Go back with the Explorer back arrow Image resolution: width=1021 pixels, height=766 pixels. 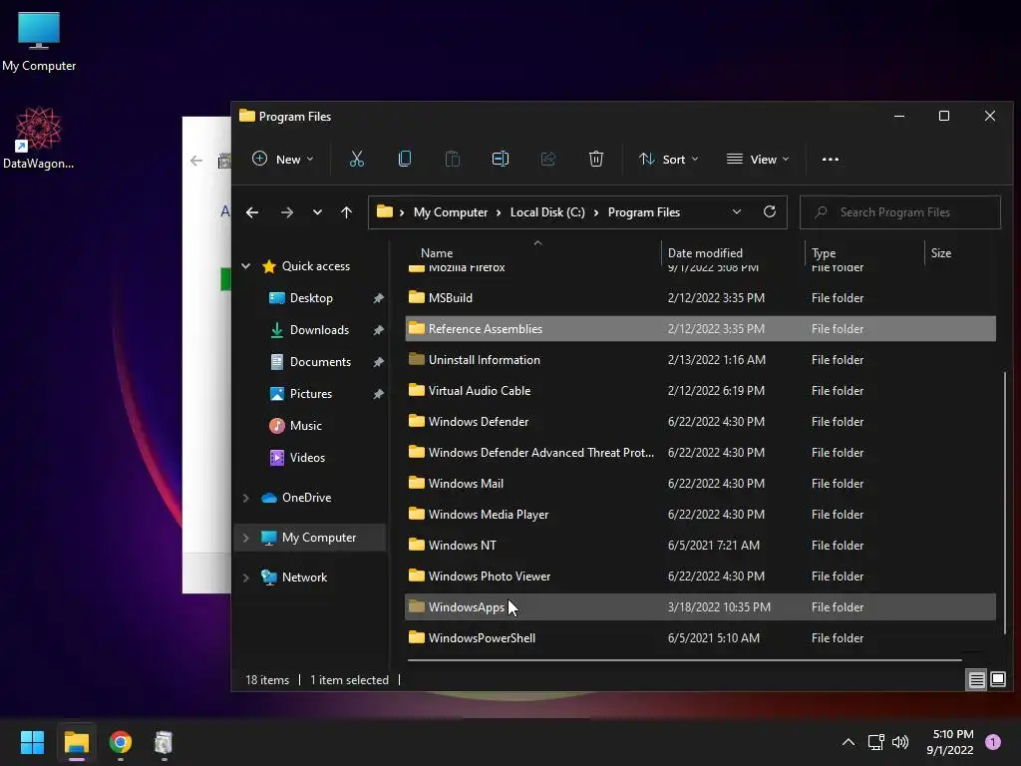252,212
